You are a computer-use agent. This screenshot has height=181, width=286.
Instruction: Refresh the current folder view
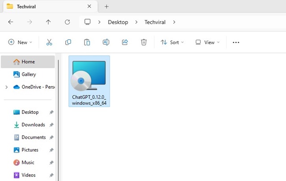coord(67,22)
